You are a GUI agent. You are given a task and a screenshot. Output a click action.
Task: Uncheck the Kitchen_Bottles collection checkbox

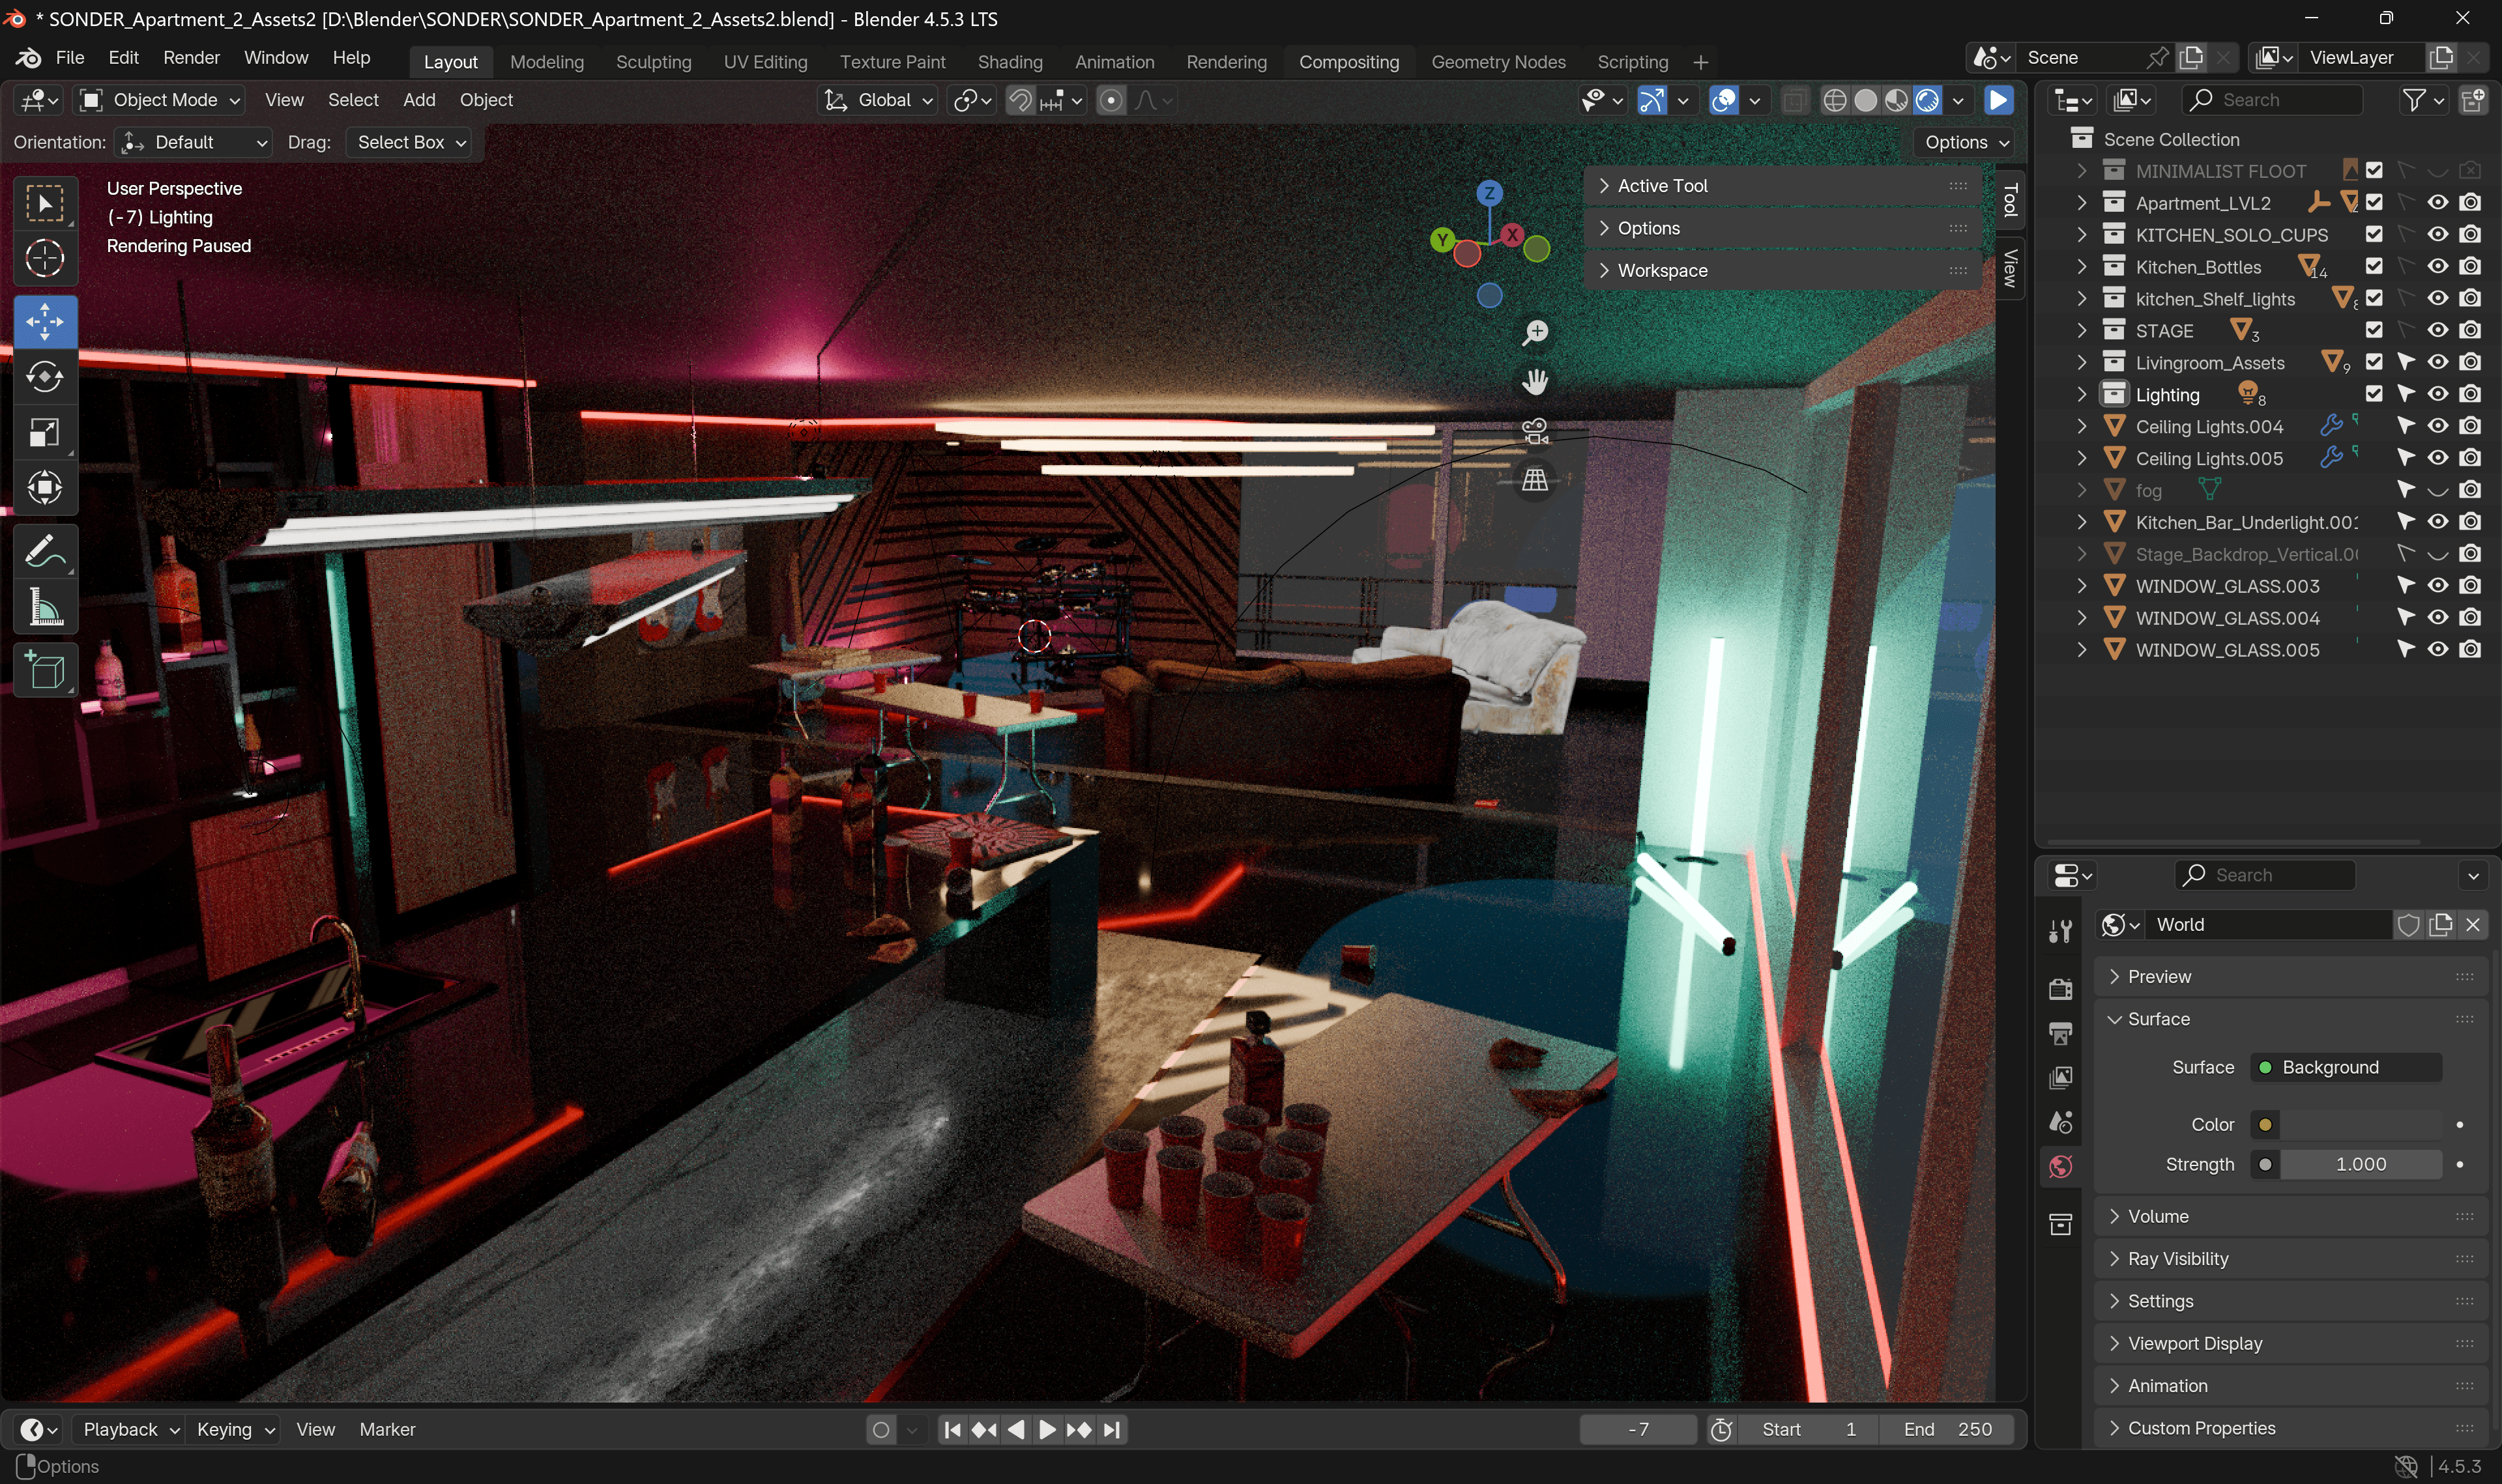click(x=2373, y=266)
